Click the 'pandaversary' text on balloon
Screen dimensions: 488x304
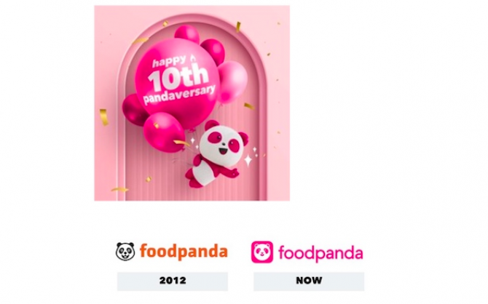[x=179, y=95]
